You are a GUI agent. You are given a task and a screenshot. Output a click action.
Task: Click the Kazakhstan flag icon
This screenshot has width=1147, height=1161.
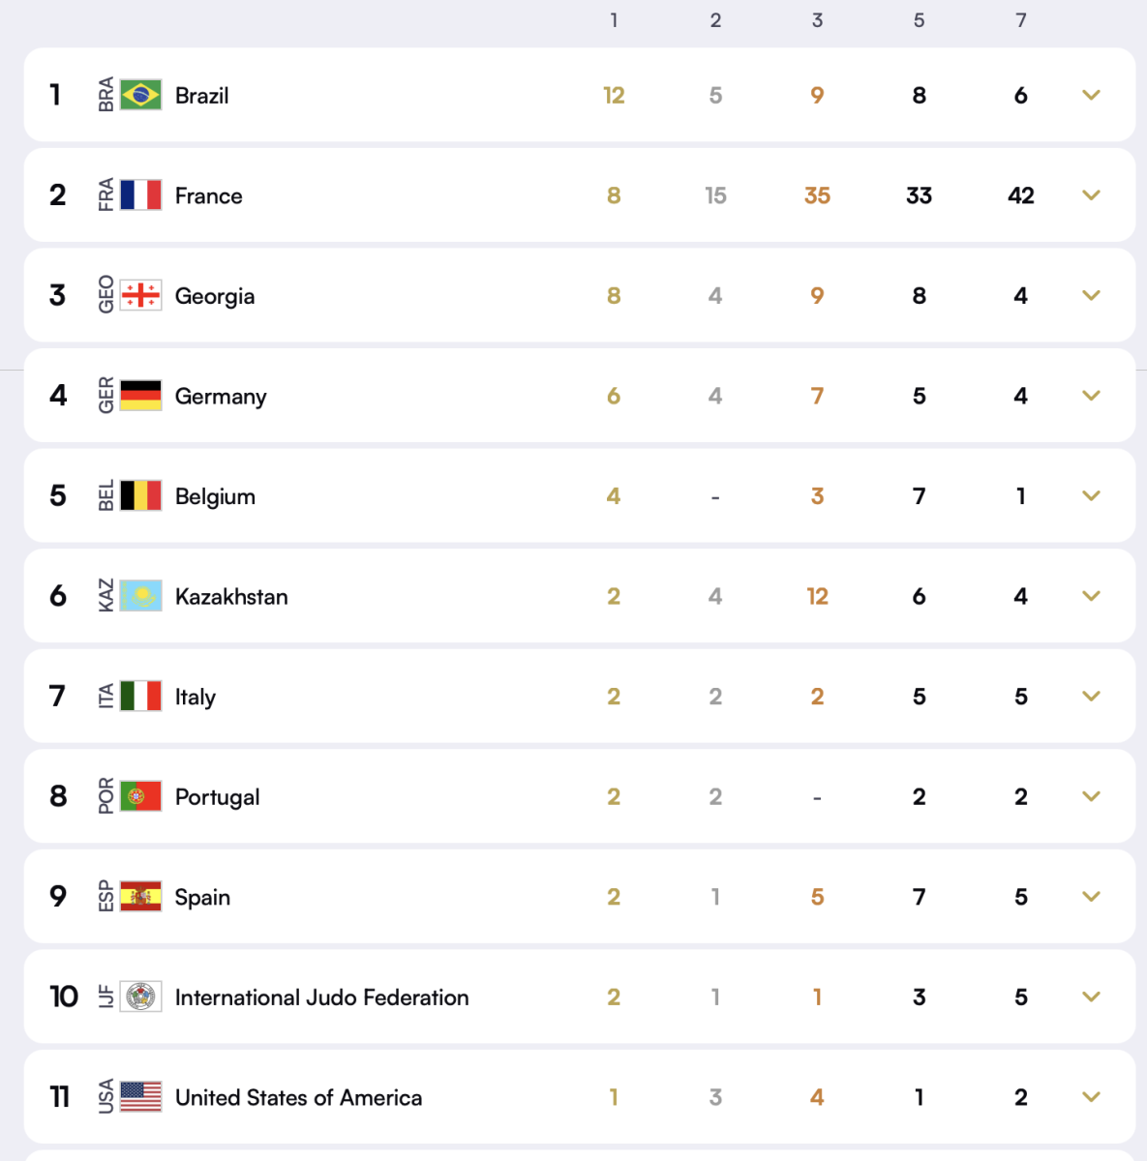141,596
